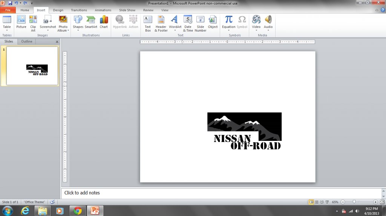
Task: Zoom out with the minus button
Action: click(x=343, y=202)
